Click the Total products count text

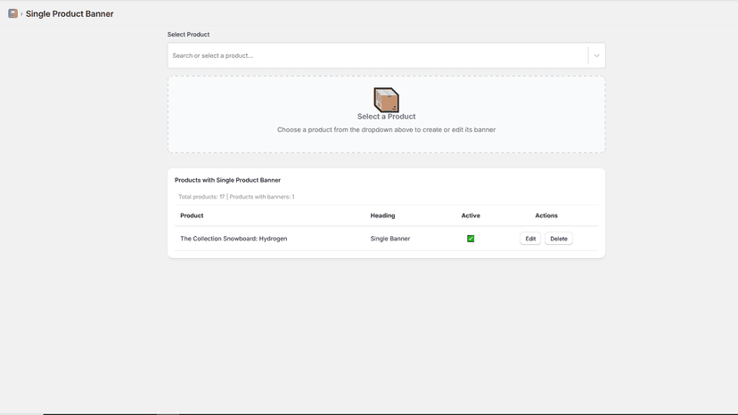[201, 197]
